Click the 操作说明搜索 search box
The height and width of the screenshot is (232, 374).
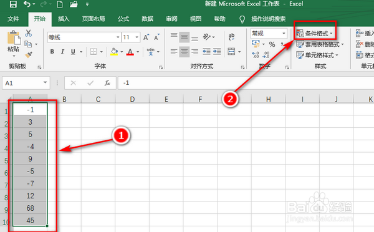pyautogui.click(x=268, y=19)
